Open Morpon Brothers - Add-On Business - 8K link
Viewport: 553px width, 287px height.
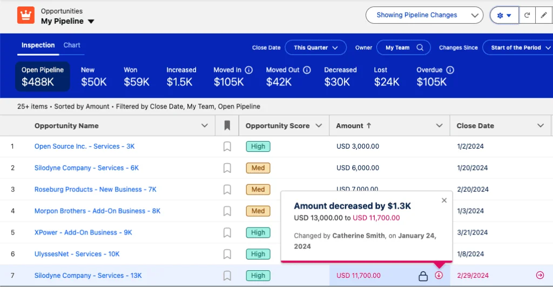[x=97, y=211]
